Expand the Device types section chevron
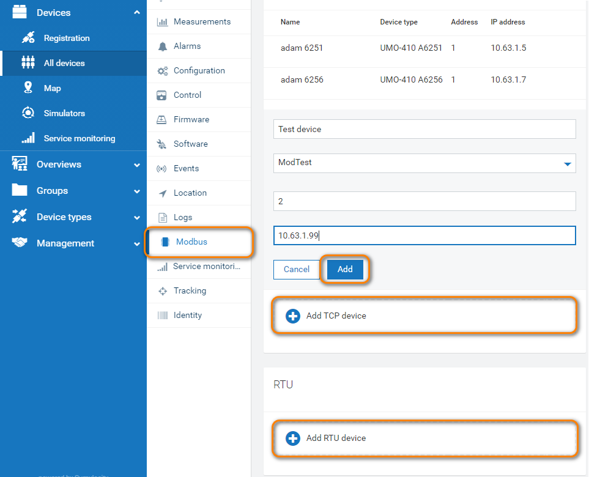This screenshot has height=477, width=589. [137, 218]
